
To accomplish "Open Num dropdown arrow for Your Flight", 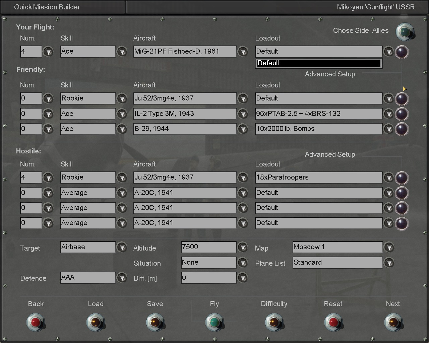I will (49, 52).
